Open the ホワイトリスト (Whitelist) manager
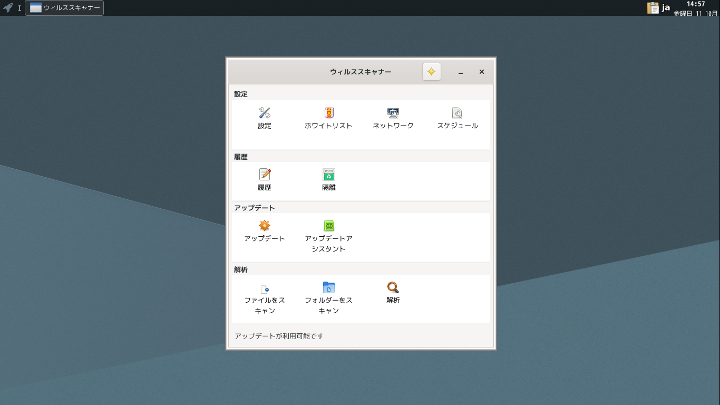The height and width of the screenshot is (405, 720). click(328, 117)
